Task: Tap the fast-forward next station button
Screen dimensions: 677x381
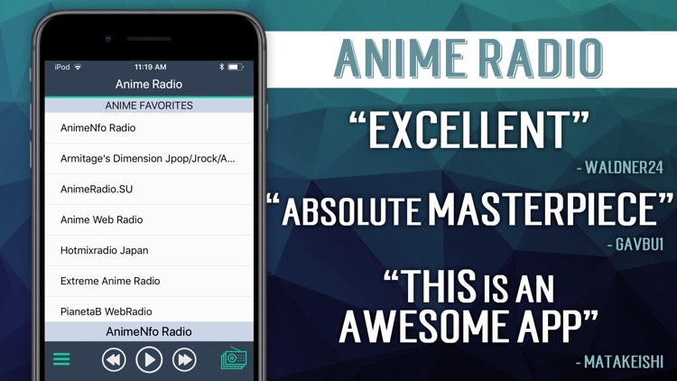Action: coord(184,359)
